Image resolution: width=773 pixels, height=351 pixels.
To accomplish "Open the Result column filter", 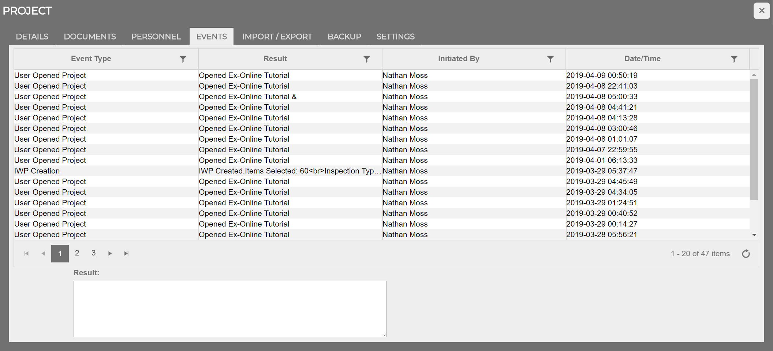I will pyautogui.click(x=367, y=59).
